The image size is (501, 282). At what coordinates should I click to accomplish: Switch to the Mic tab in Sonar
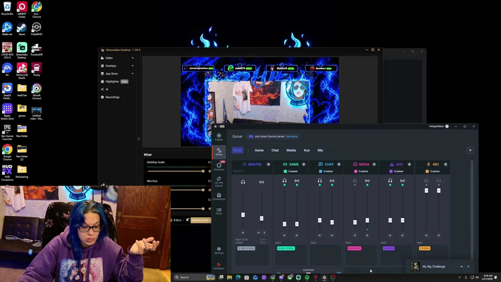click(x=321, y=150)
